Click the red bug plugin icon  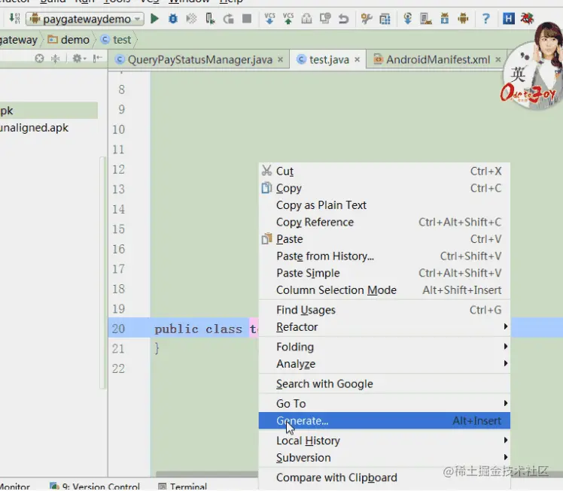[x=527, y=18]
